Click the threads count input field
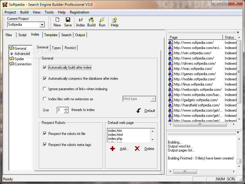Image resolution: width=245 pixels, height=184 pixels. (60, 110)
